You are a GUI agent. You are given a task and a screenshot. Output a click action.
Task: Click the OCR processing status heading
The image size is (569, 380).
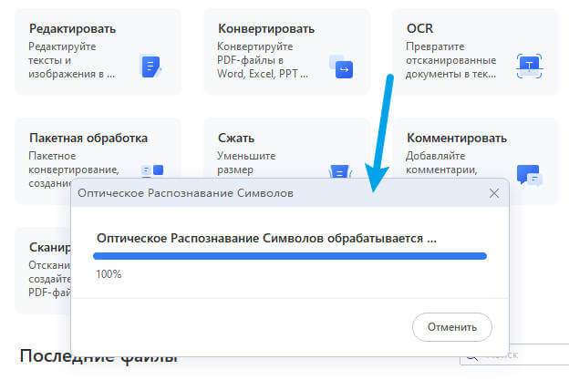266,239
